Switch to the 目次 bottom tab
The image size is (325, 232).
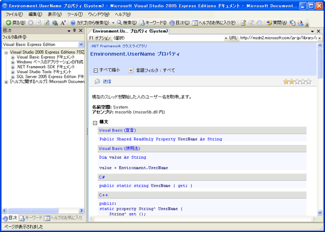[10, 218]
